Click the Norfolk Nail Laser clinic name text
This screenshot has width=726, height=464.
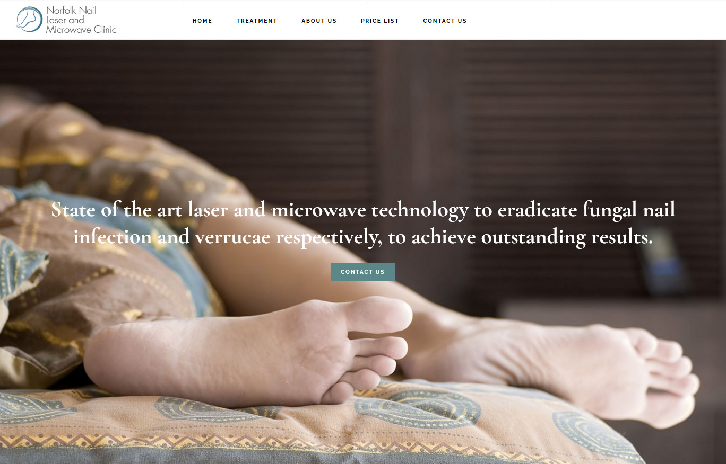click(81, 20)
